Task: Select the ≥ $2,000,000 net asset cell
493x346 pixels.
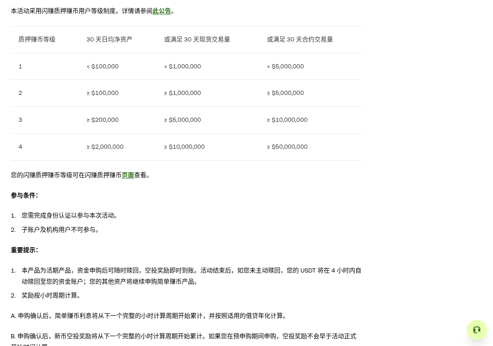Action: (105, 147)
